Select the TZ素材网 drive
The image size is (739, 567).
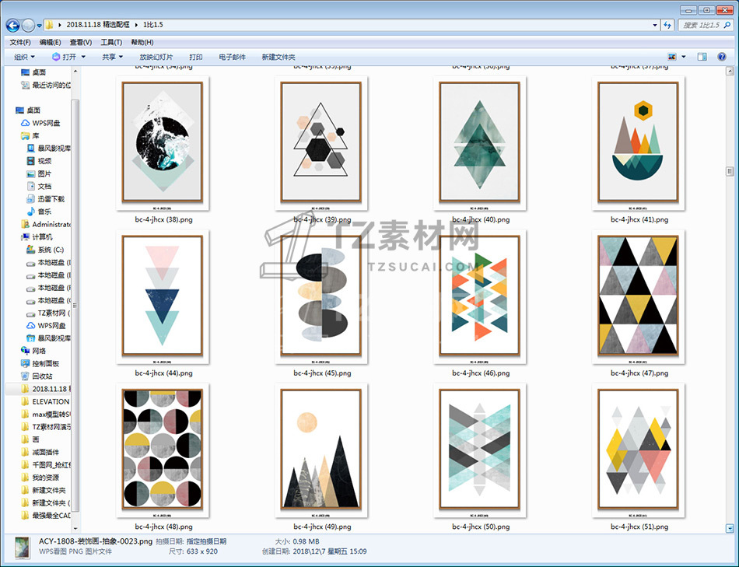(x=48, y=313)
